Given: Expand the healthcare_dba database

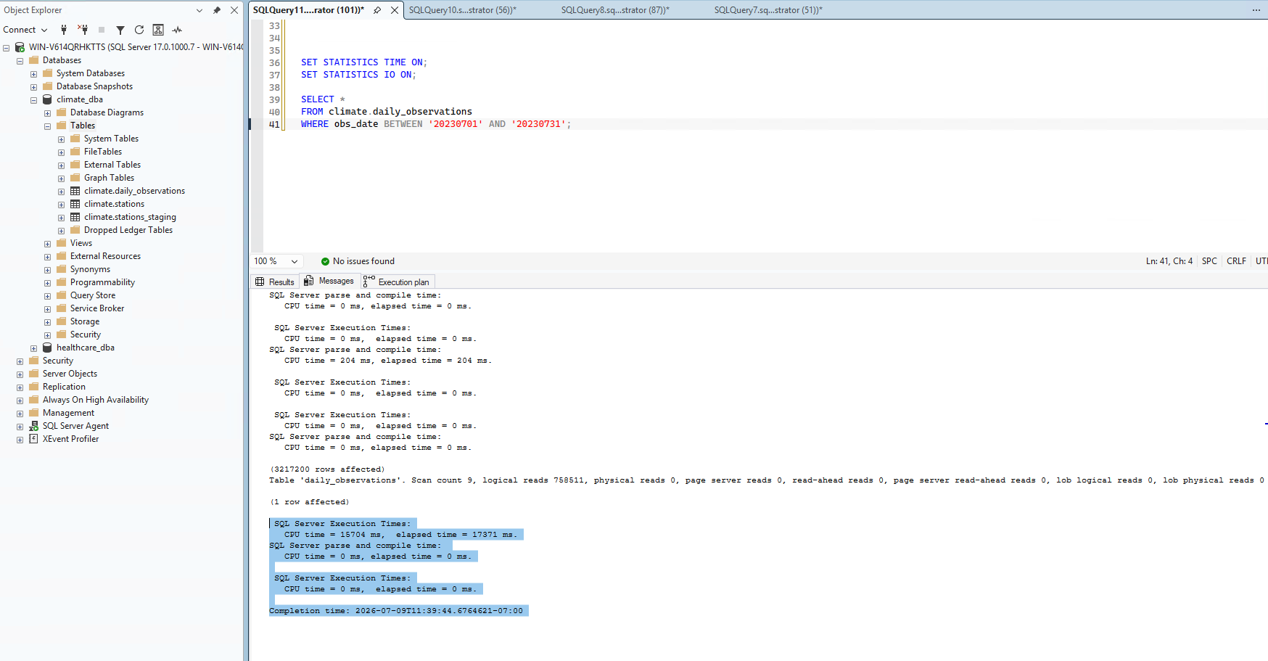Looking at the screenshot, I should coord(34,348).
